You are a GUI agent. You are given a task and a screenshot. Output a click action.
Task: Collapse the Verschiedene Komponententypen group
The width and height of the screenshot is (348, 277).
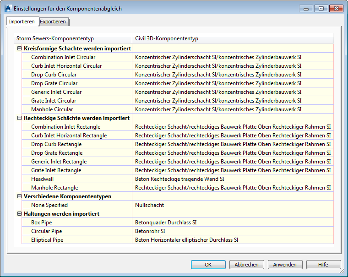(x=19, y=196)
